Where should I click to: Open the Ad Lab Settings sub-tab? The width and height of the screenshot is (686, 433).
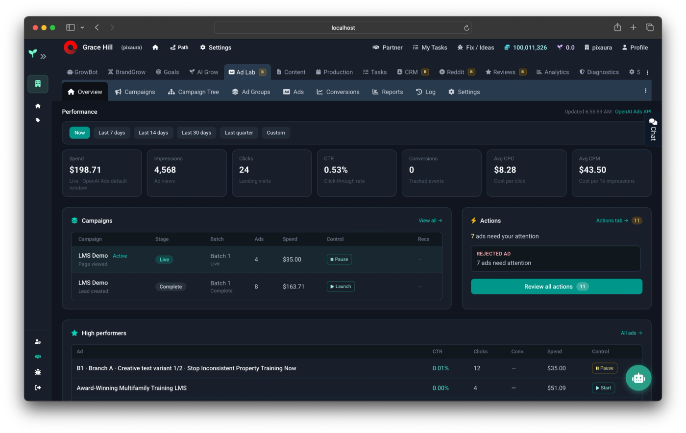coord(464,92)
